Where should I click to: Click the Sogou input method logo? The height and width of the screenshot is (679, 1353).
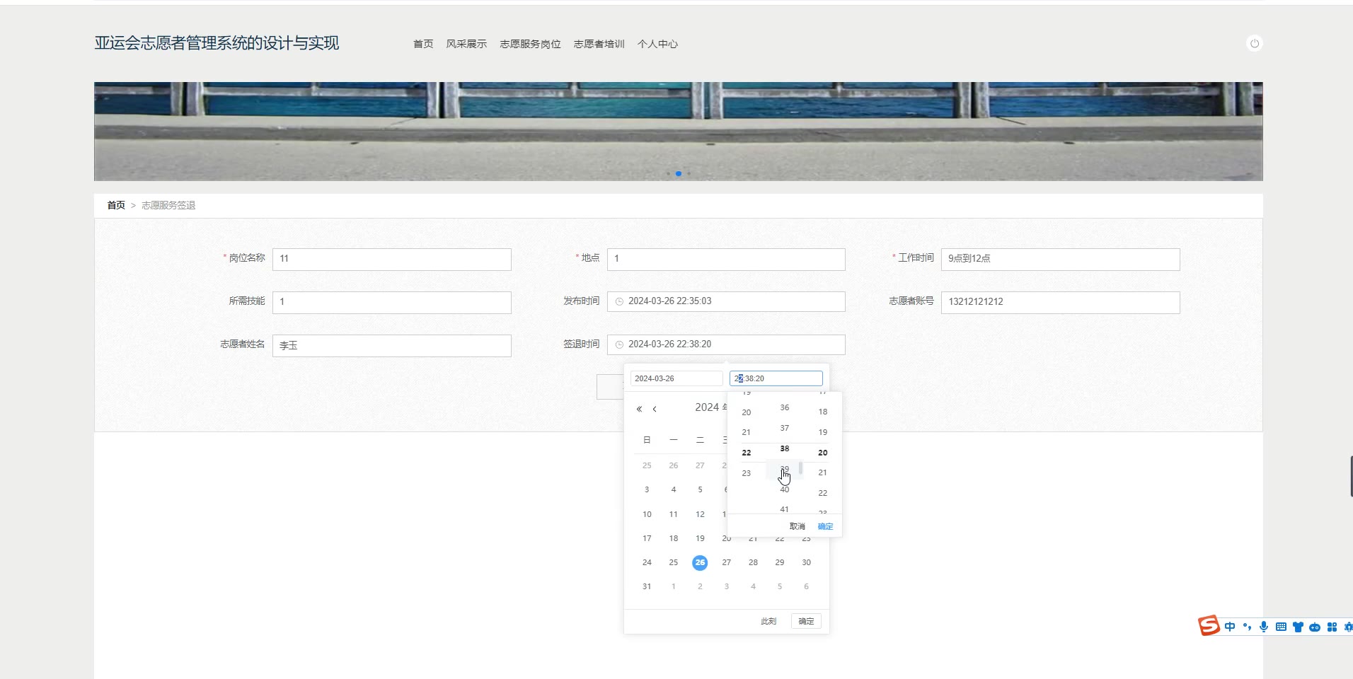pos(1209,626)
